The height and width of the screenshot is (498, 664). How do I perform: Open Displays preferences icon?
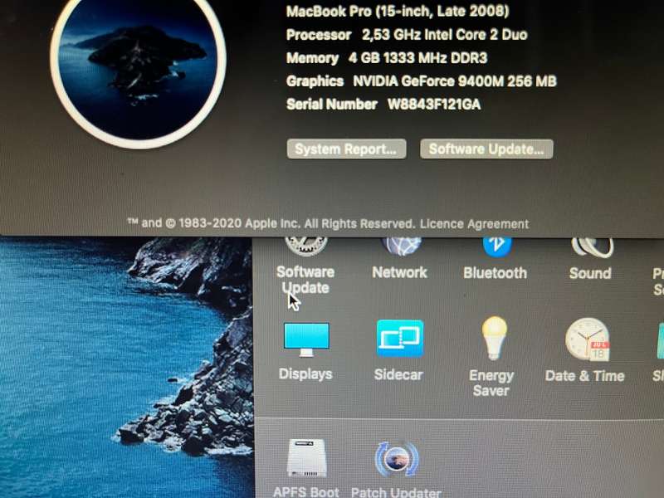tap(306, 339)
